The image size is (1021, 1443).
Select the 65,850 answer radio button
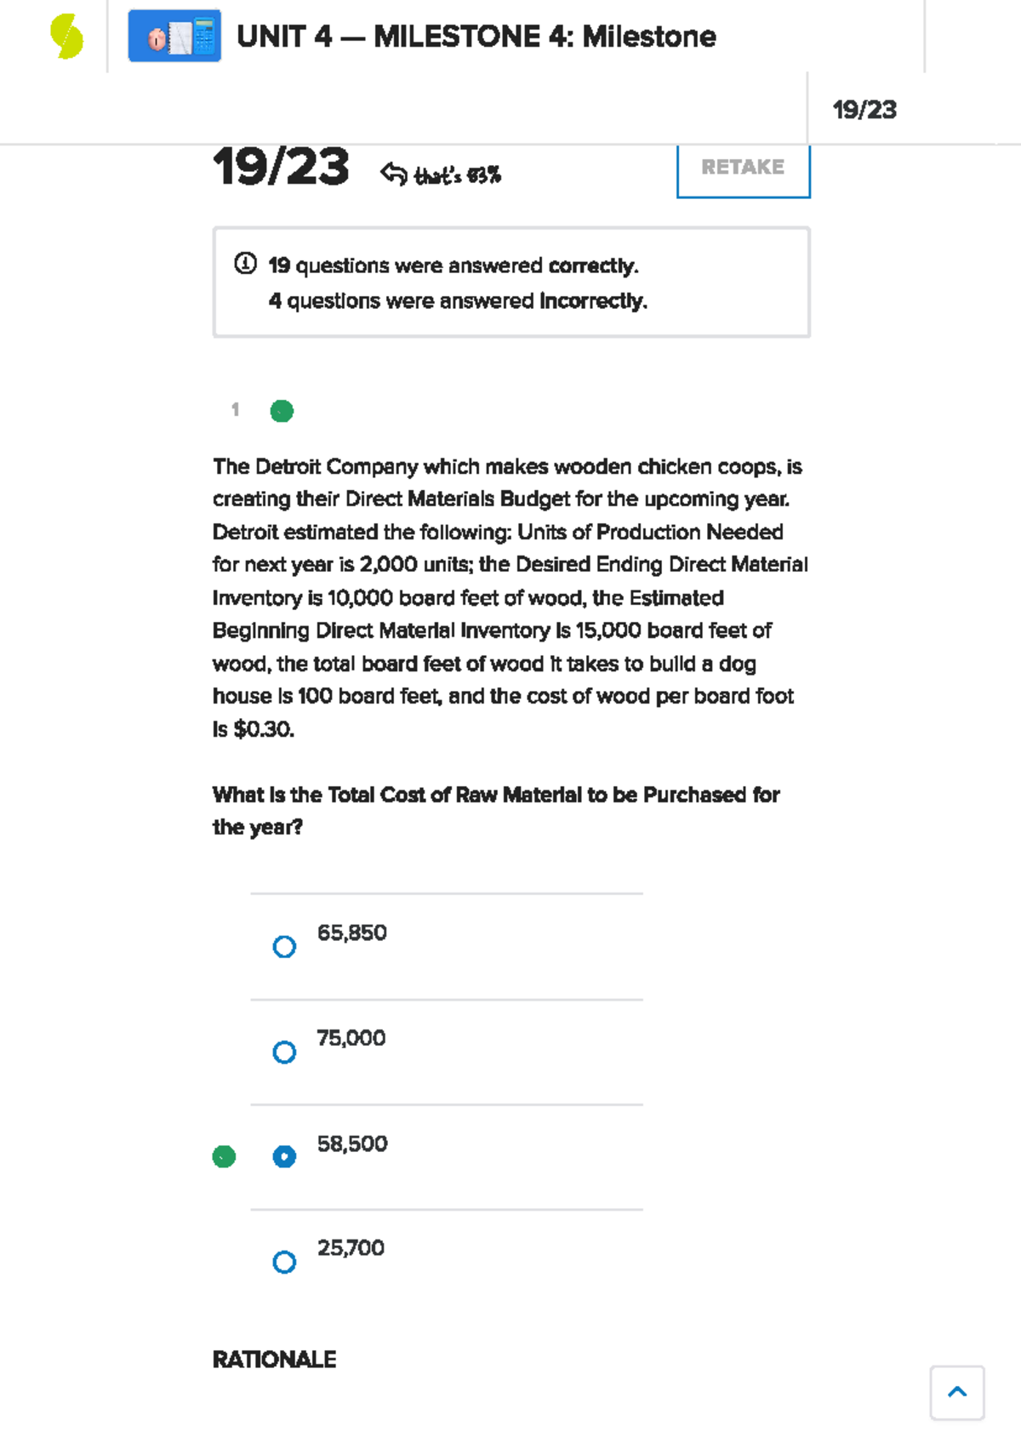coord(284,947)
